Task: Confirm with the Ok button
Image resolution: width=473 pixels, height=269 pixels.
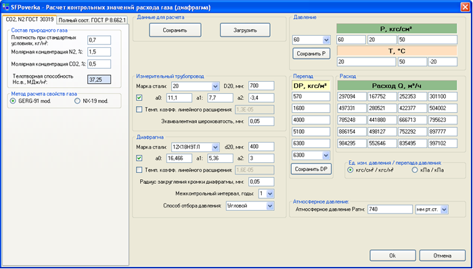Action: 392,255
